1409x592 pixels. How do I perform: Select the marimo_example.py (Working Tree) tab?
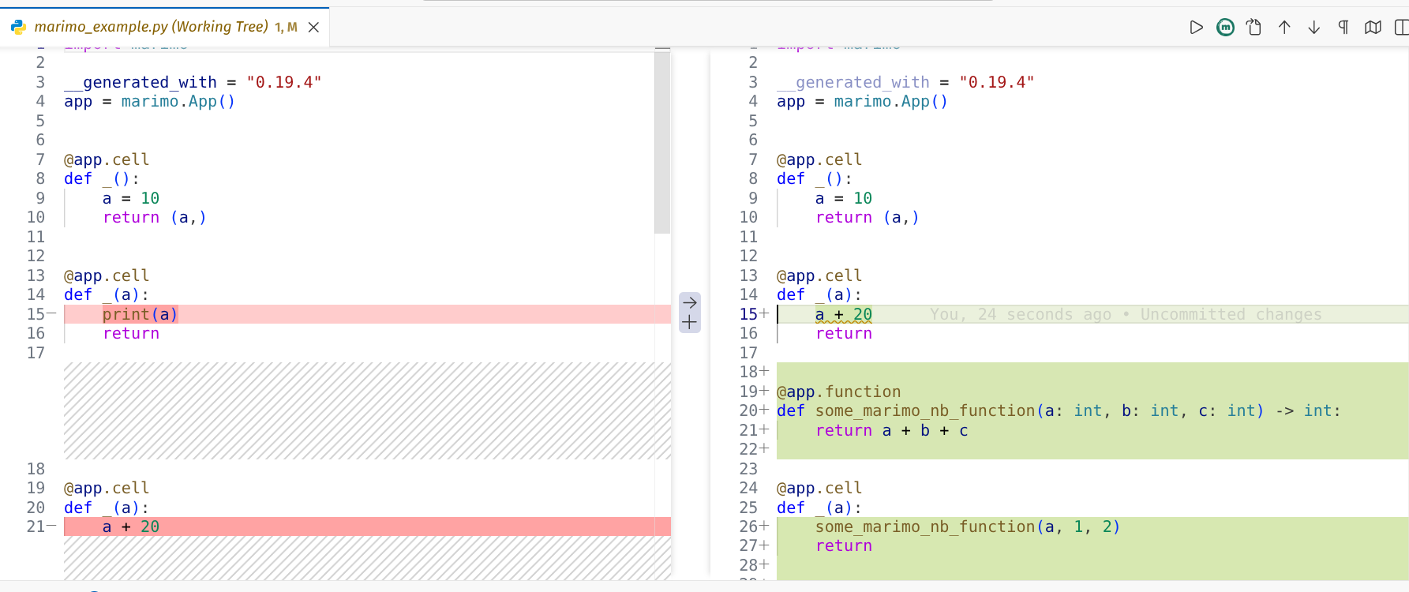point(151,27)
